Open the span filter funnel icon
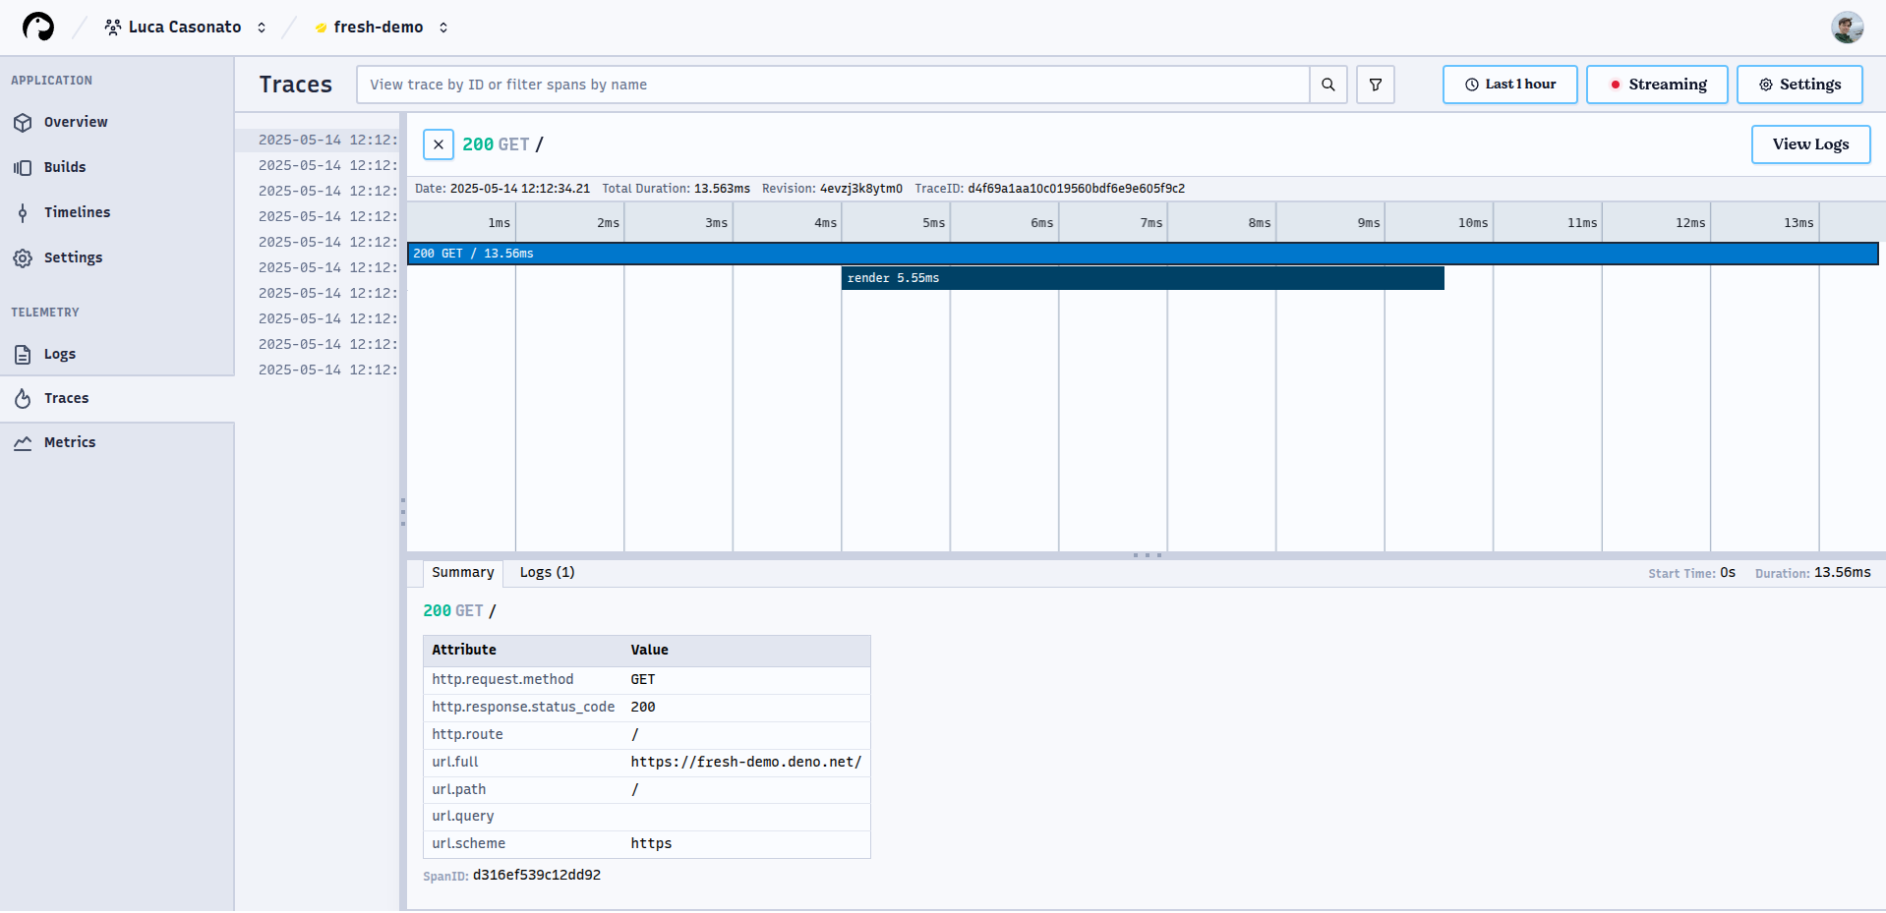Screen dimensions: 1886x913 pyautogui.click(x=1375, y=85)
